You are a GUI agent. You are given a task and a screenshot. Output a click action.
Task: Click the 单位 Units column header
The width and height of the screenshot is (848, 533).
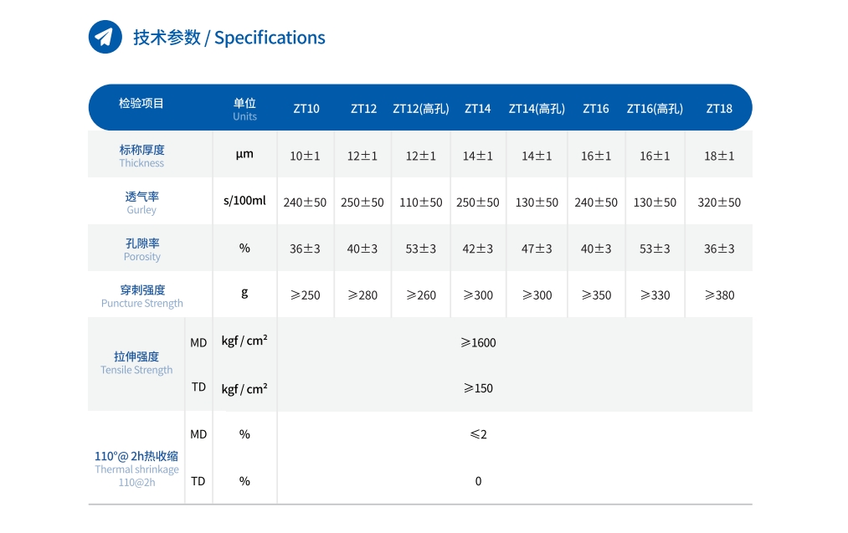point(244,109)
